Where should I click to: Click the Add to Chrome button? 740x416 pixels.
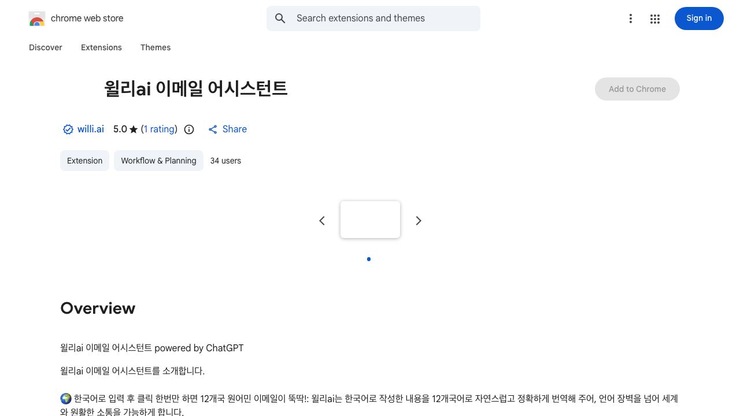pos(637,89)
